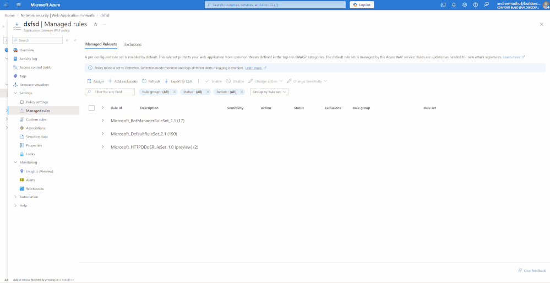550x283 pixels.
Task: Open the Rule group : (All) filter
Action: coord(155,92)
